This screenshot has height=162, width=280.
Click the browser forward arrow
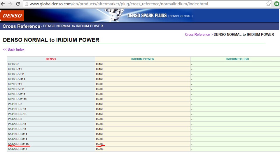click(10, 4)
